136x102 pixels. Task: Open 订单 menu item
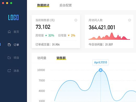click(x=16, y=45)
